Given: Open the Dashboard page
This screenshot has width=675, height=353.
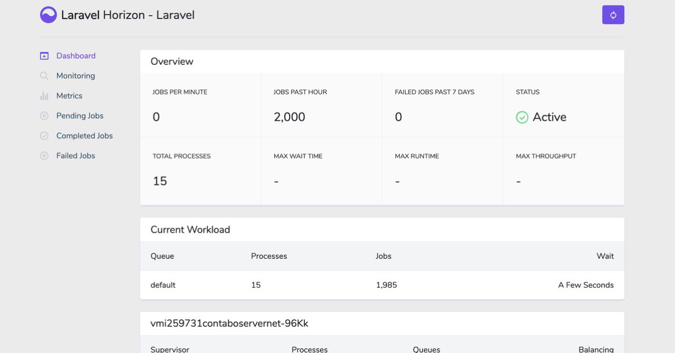Looking at the screenshot, I should click(x=76, y=56).
